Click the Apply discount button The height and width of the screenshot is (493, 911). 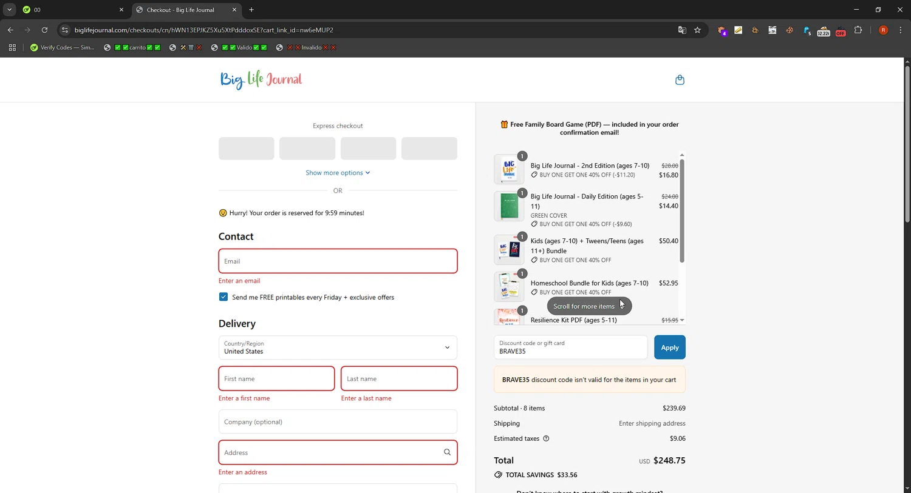pos(670,347)
